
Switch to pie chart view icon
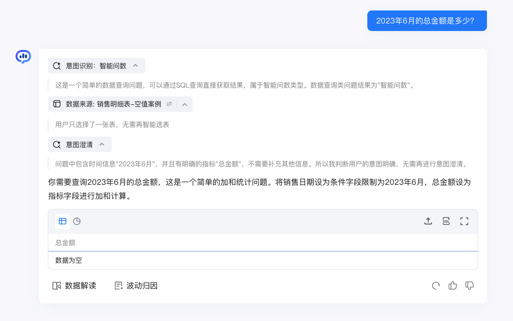tap(77, 221)
